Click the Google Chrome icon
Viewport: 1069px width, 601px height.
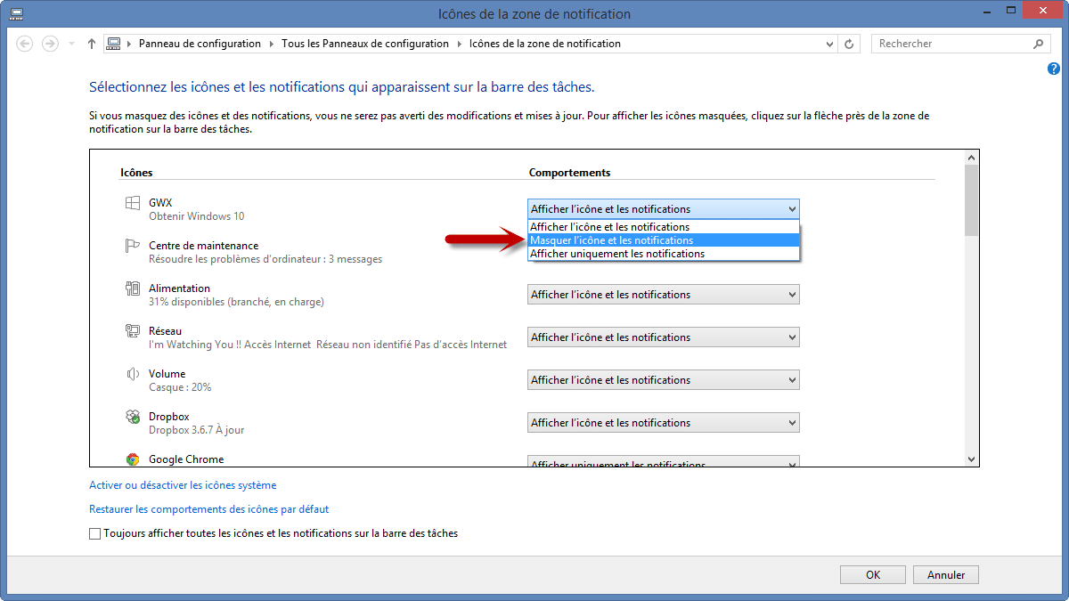(133, 459)
